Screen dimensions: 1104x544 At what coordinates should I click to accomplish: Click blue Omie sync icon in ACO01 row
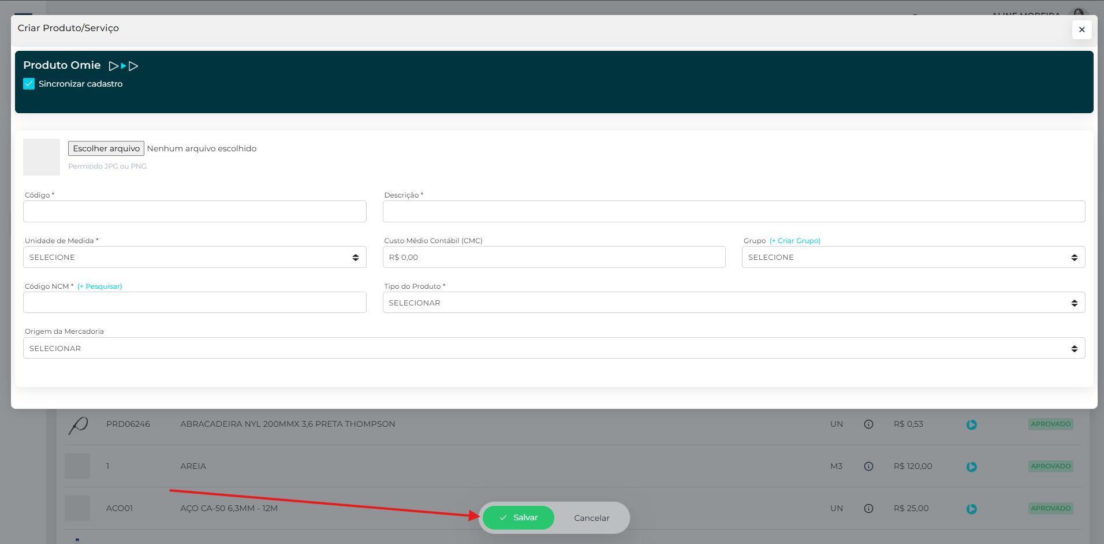972,509
